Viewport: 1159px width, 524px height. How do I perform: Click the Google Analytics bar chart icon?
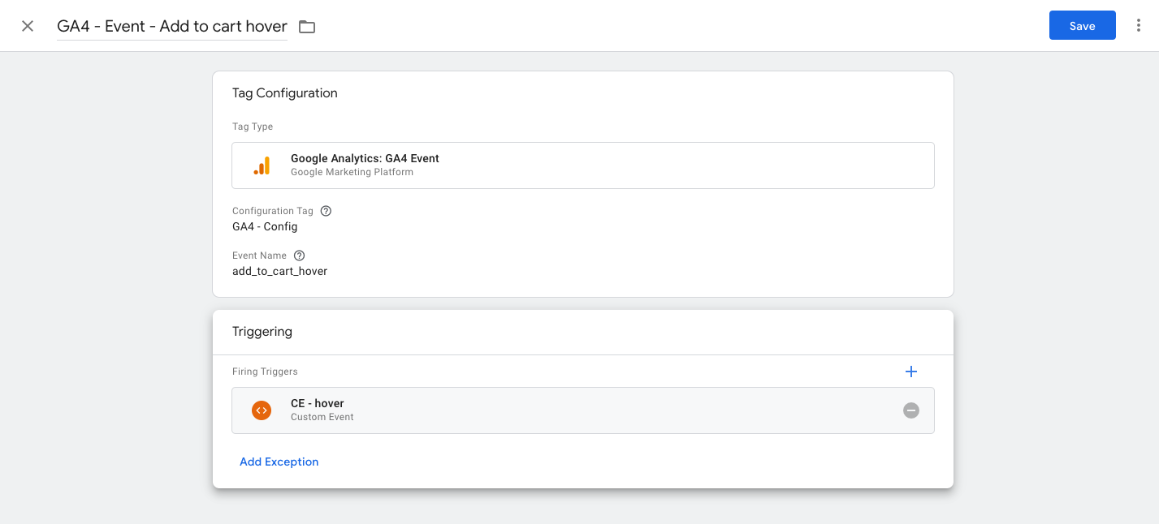click(262, 165)
